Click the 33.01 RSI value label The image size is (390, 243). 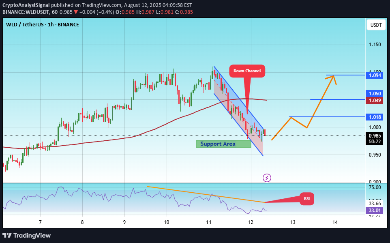coord(374,211)
